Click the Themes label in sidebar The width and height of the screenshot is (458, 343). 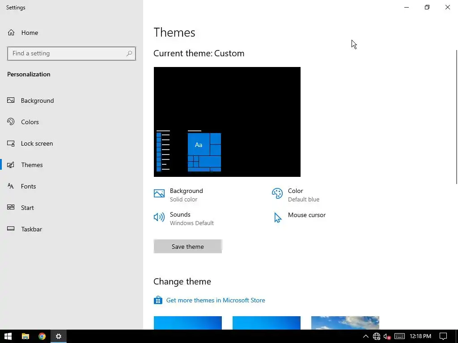[32, 165]
